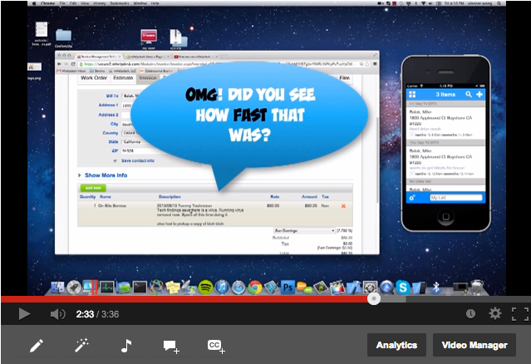Click the Spotify icon in the dock

click(x=205, y=288)
